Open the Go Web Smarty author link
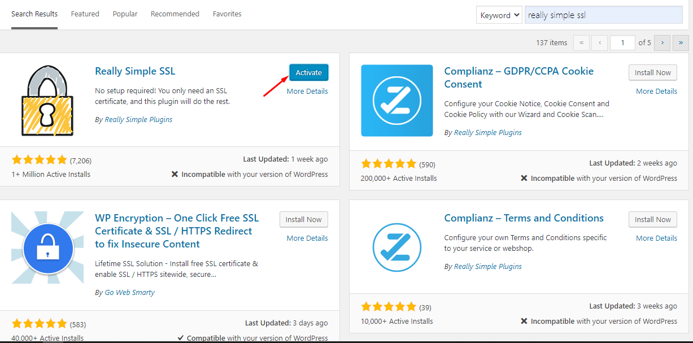This screenshot has width=693, height=343. [x=129, y=293]
